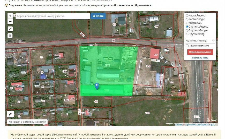Click Не нашли участок/дом на карте button
Screen dimensions: 225x139
coord(27,122)
